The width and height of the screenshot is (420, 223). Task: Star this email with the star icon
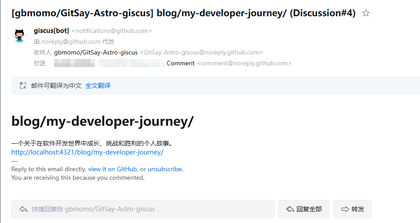[366, 14]
